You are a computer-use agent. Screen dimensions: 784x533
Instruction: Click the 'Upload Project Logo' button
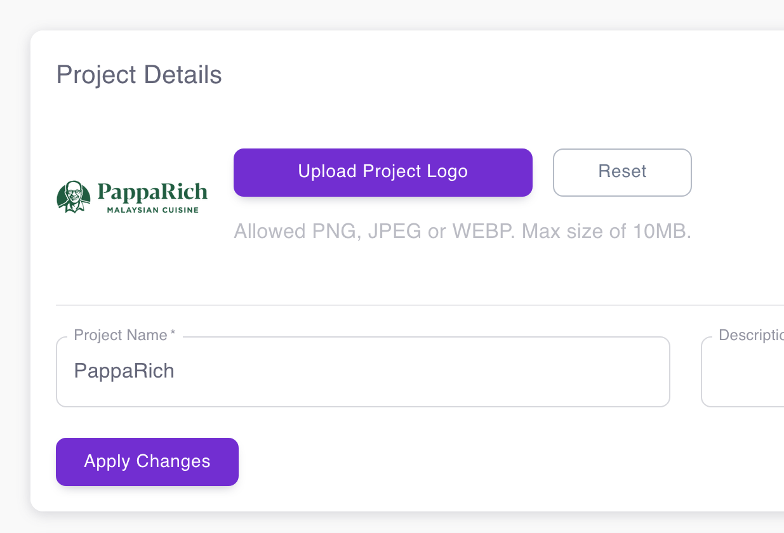[x=383, y=172]
